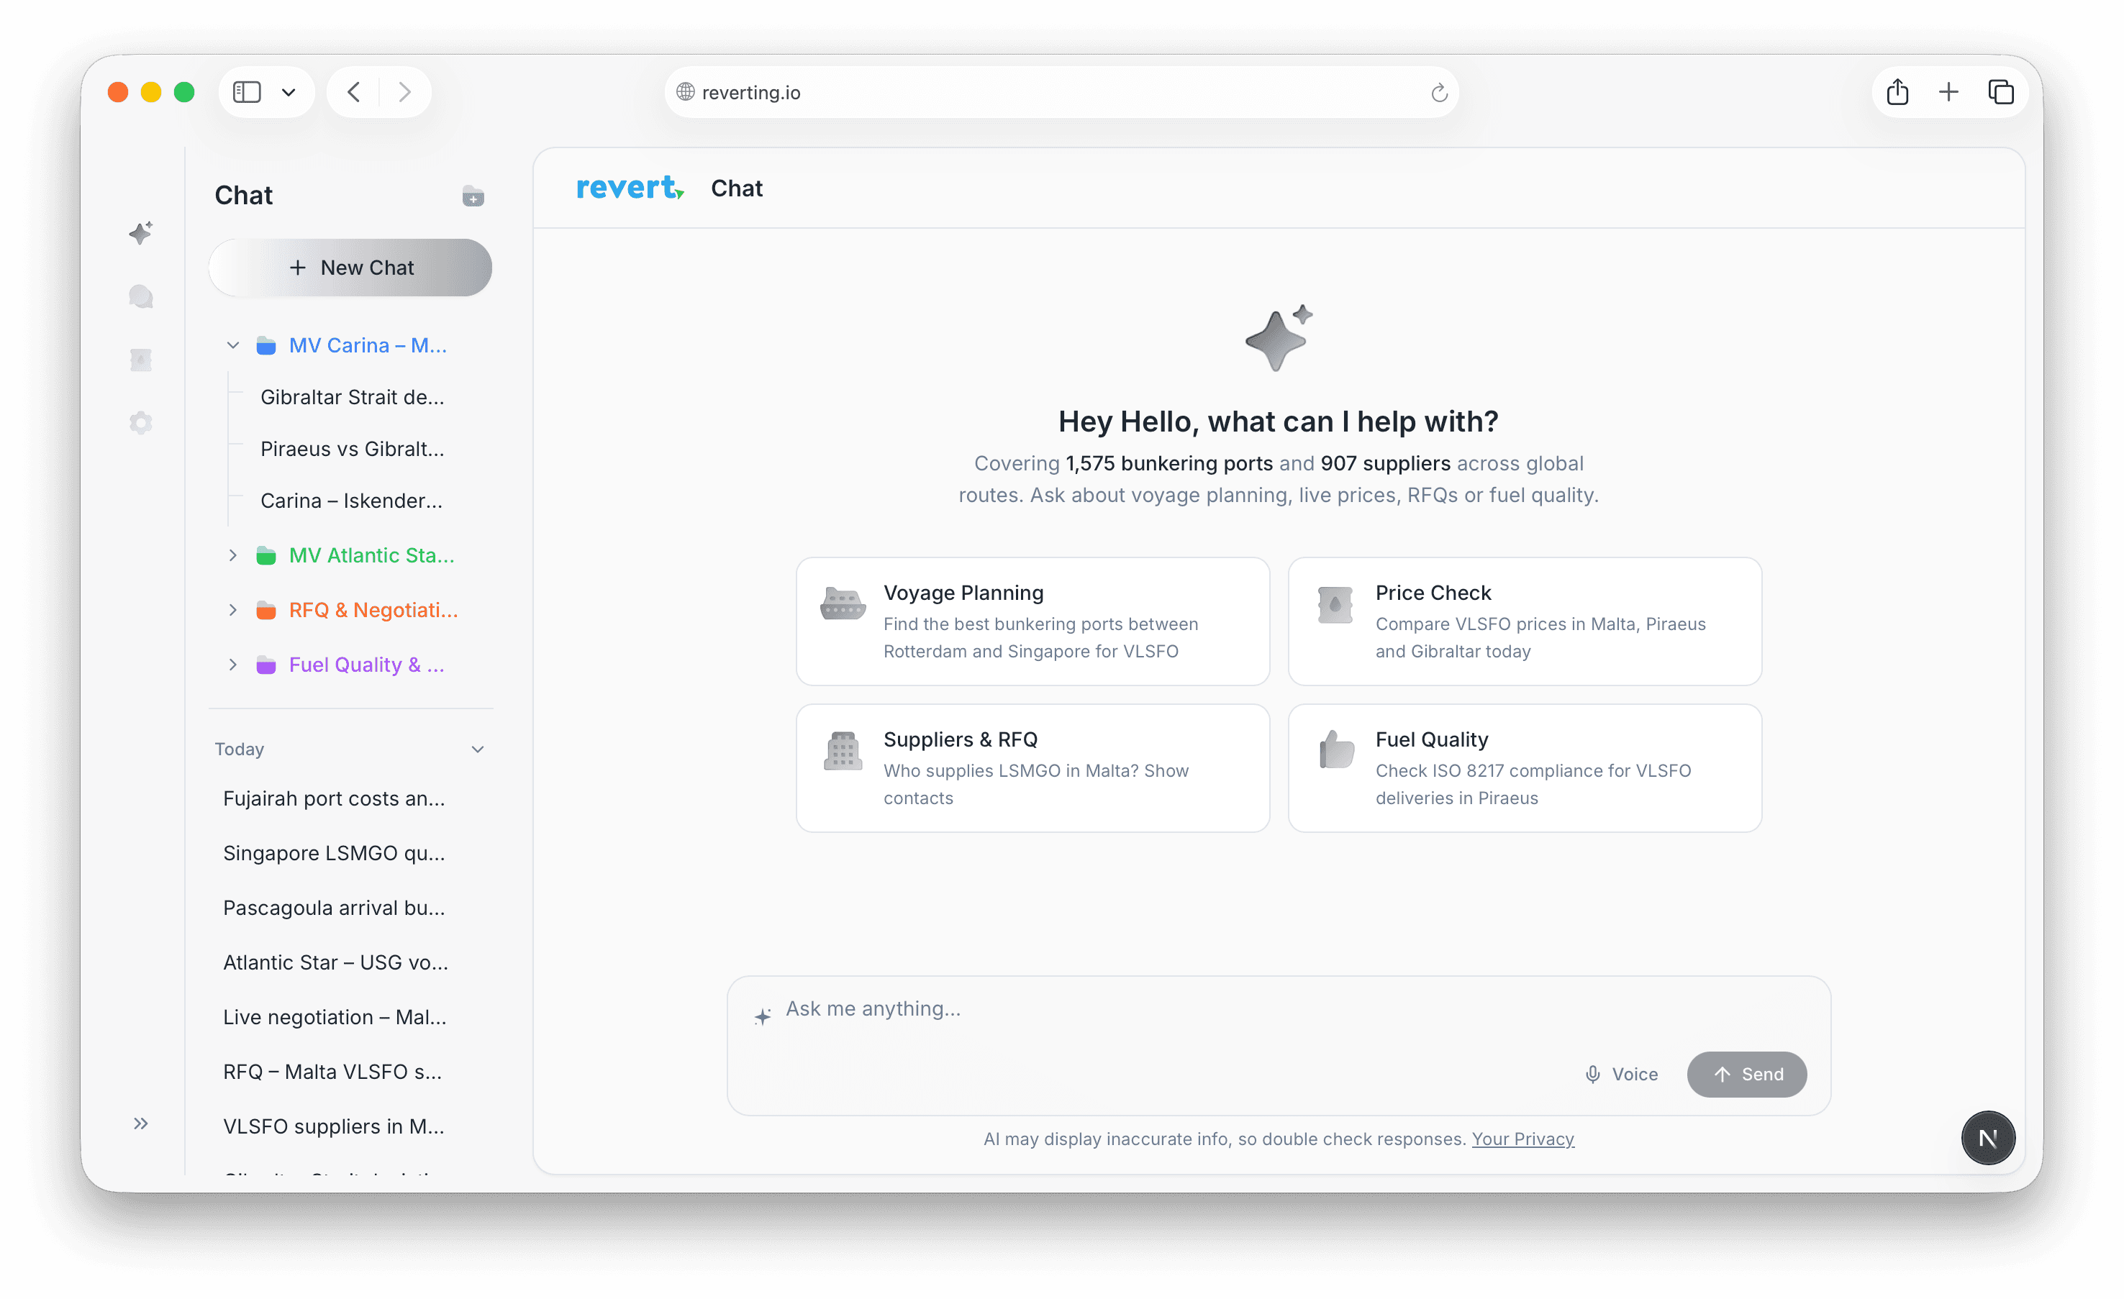Select the Price Check suggestion card

[1524, 621]
